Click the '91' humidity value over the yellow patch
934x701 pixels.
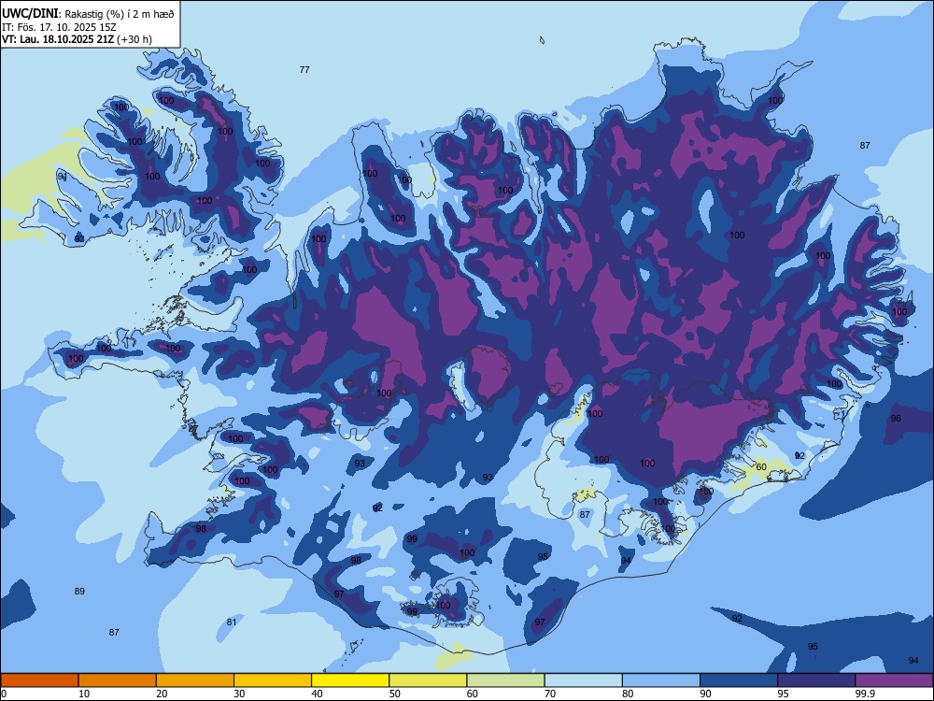(62, 177)
